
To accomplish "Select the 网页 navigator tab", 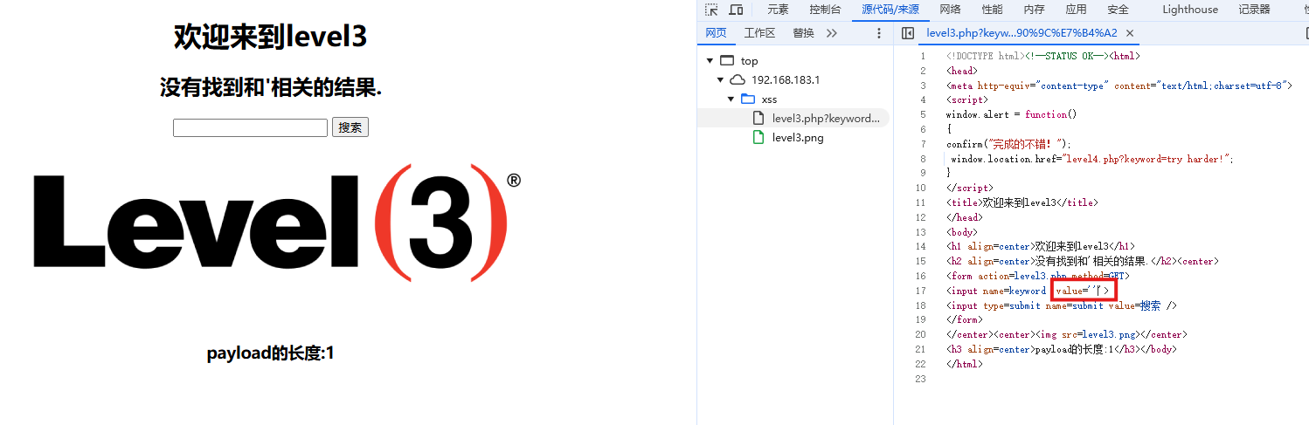I will coord(716,33).
